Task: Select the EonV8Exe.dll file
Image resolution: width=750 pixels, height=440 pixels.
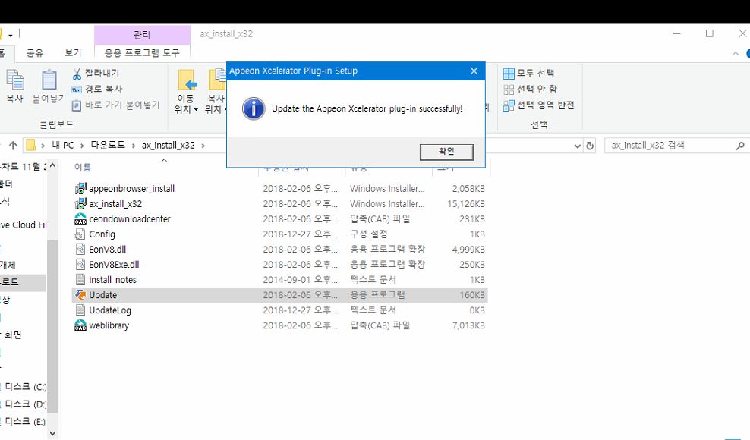Action: pos(114,265)
